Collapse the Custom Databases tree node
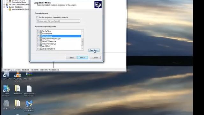Image resolution: width=204 pixels, height=115 pixels. coord(4,7)
